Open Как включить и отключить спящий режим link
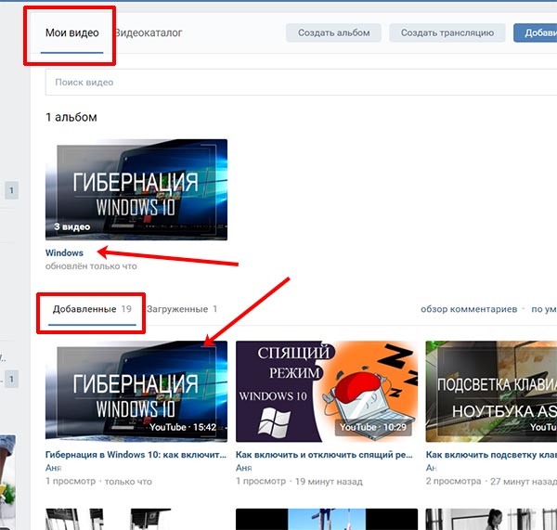557x530 pixels. 324,455
